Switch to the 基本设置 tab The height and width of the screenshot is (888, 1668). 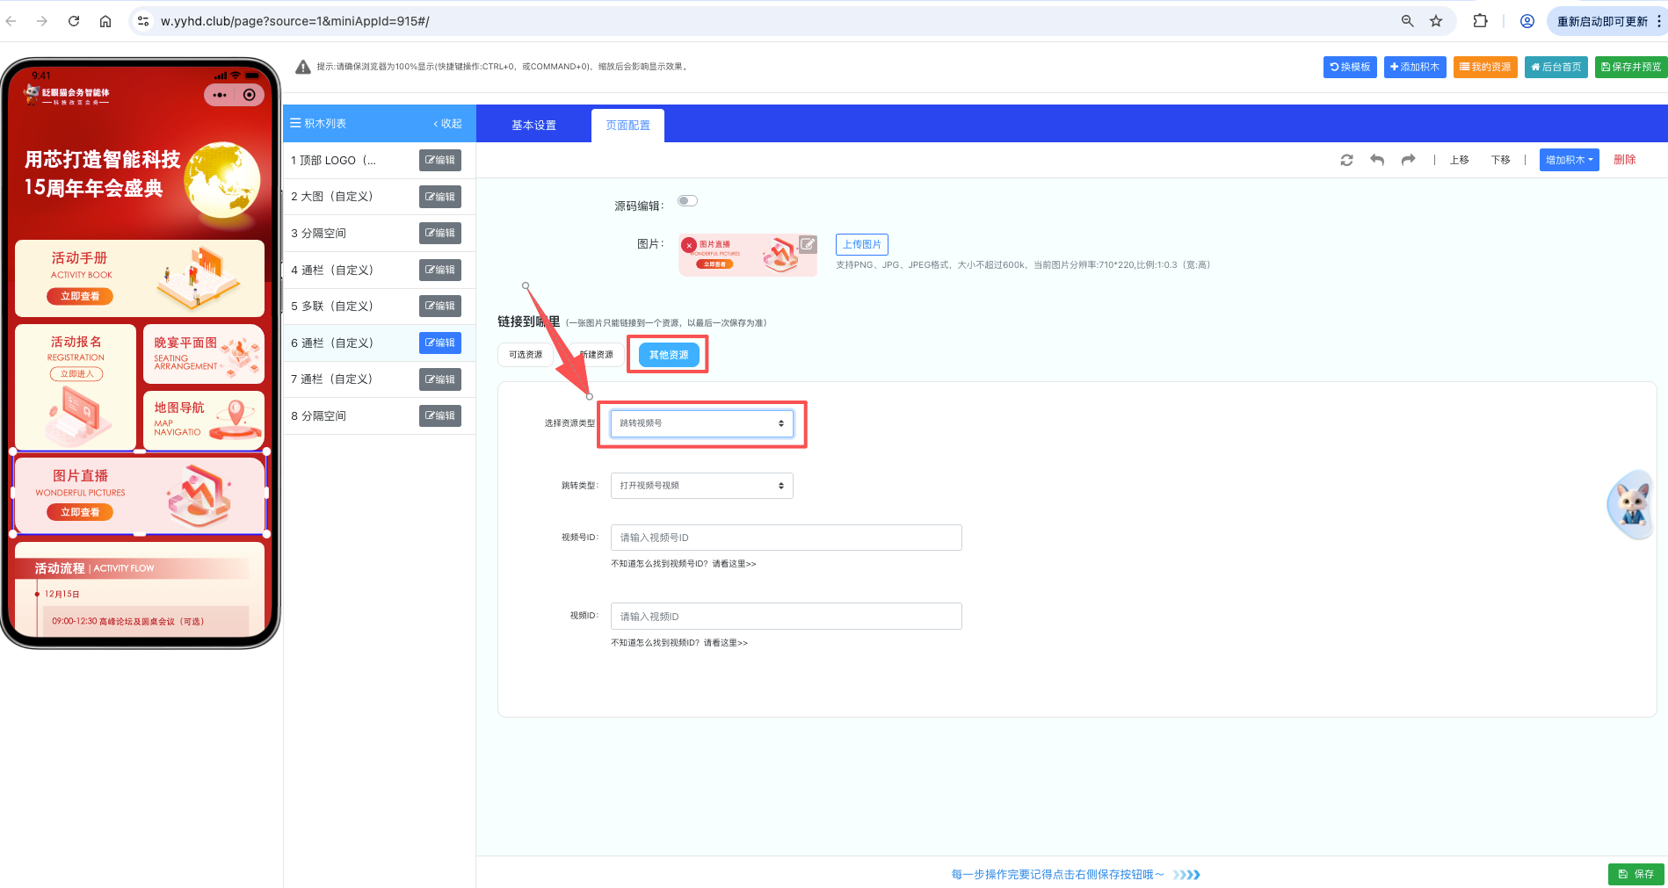pyautogui.click(x=533, y=126)
